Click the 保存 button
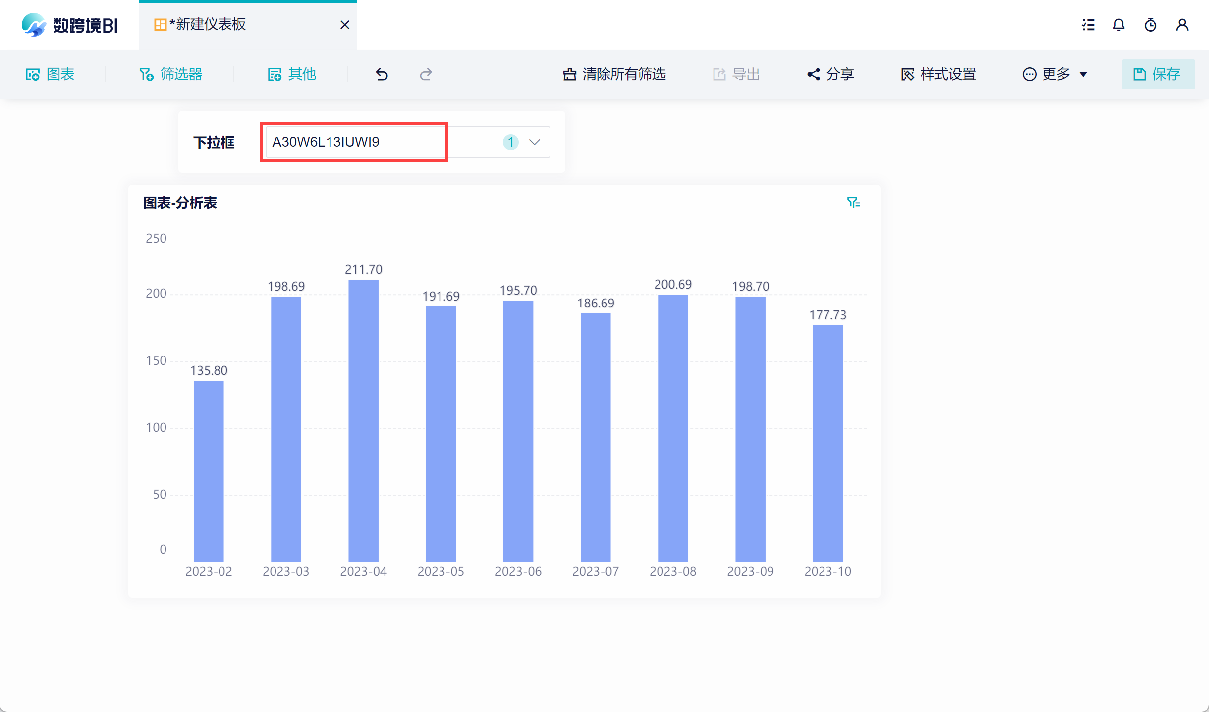This screenshot has height=712, width=1209. 1157,74
